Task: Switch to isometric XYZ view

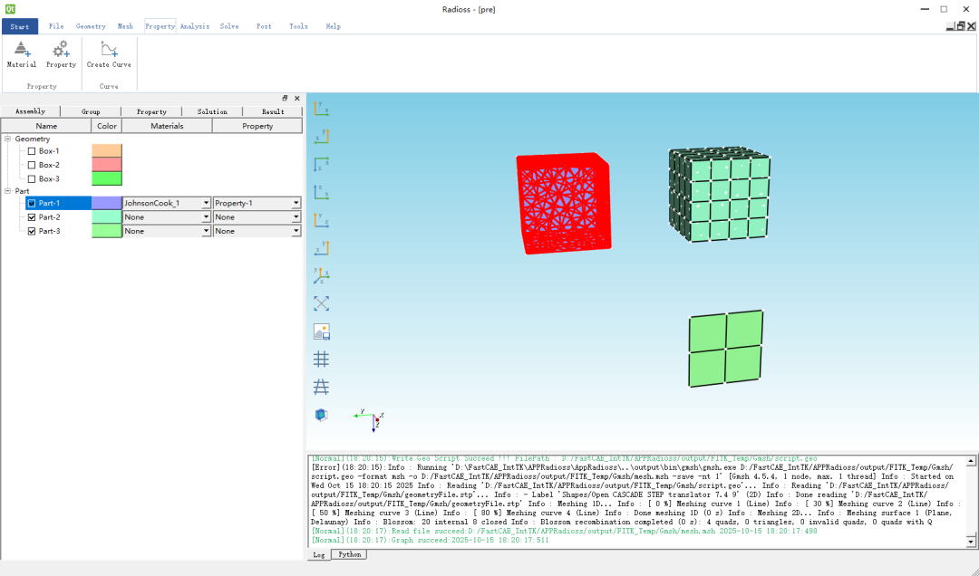Action: point(321,275)
